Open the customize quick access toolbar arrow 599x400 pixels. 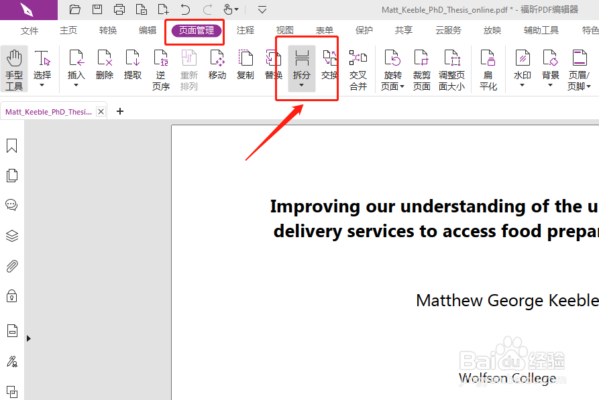coord(262,10)
